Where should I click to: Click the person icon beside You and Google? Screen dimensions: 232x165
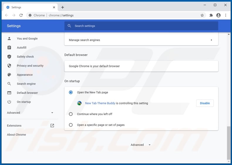click(9, 38)
